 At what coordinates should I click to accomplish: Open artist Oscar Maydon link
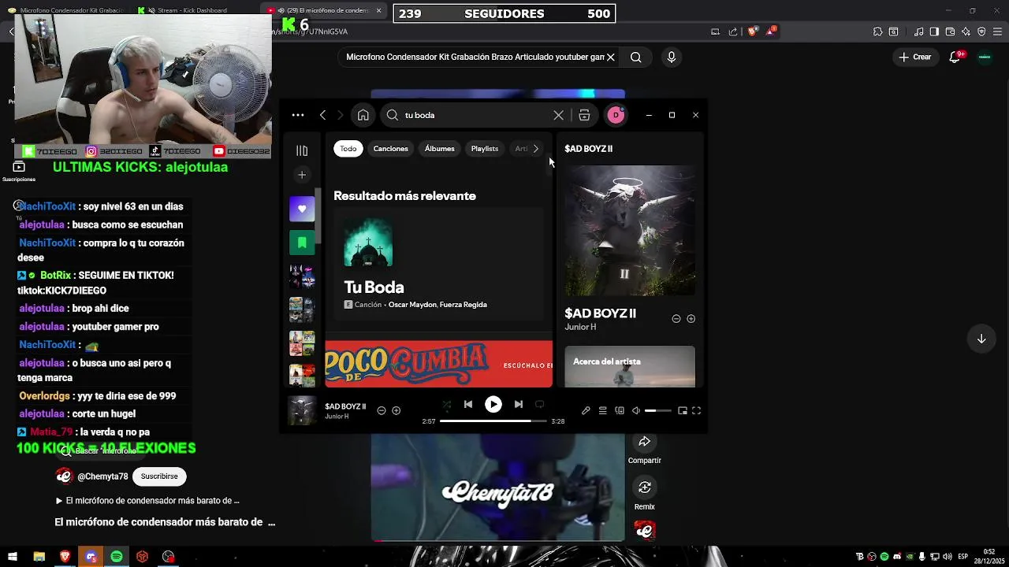click(412, 305)
